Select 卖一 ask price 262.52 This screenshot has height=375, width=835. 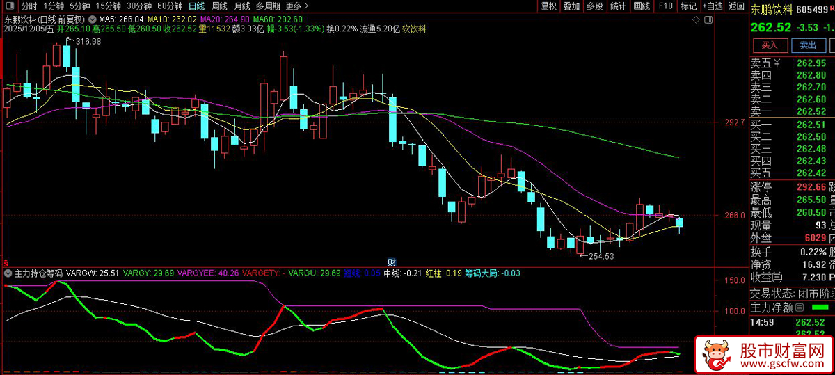coord(811,111)
